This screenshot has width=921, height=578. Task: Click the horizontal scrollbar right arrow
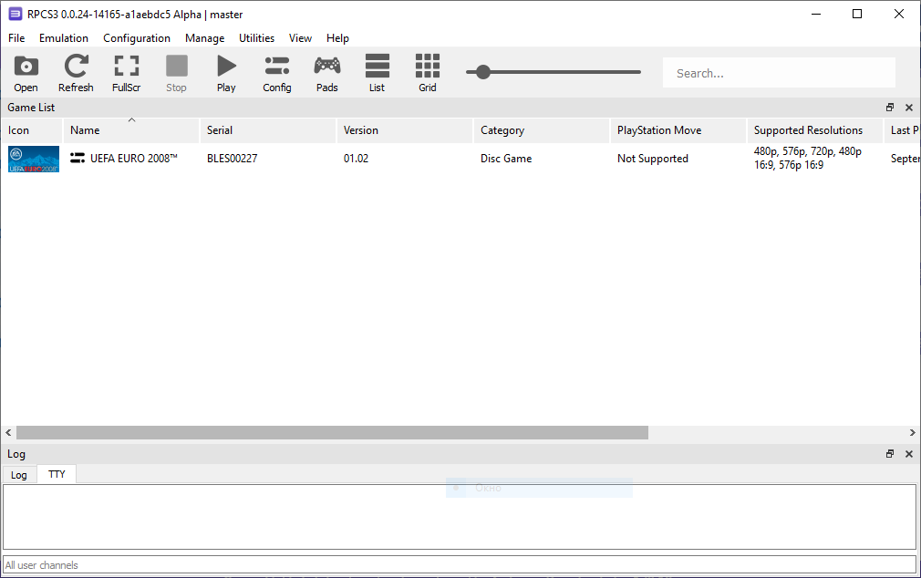[x=912, y=433]
